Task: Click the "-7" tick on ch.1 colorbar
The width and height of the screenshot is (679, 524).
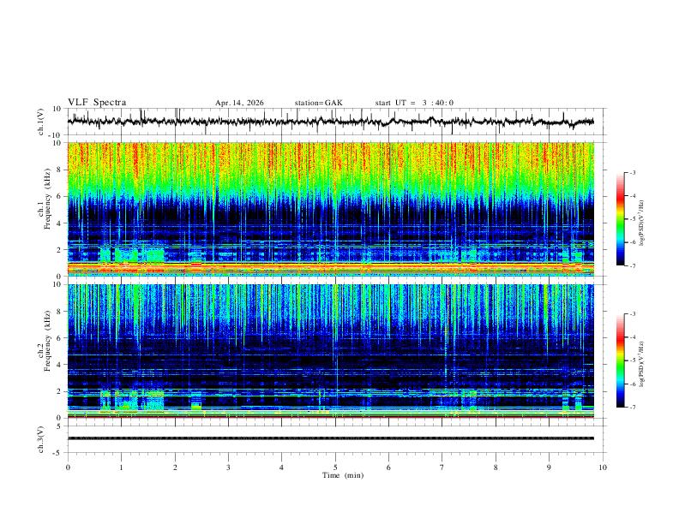Action: coord(633,266)
